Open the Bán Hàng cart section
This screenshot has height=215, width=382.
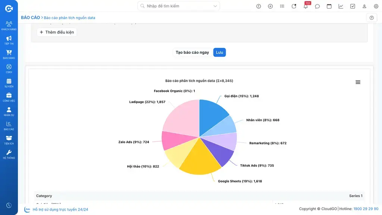pos(9,54)
